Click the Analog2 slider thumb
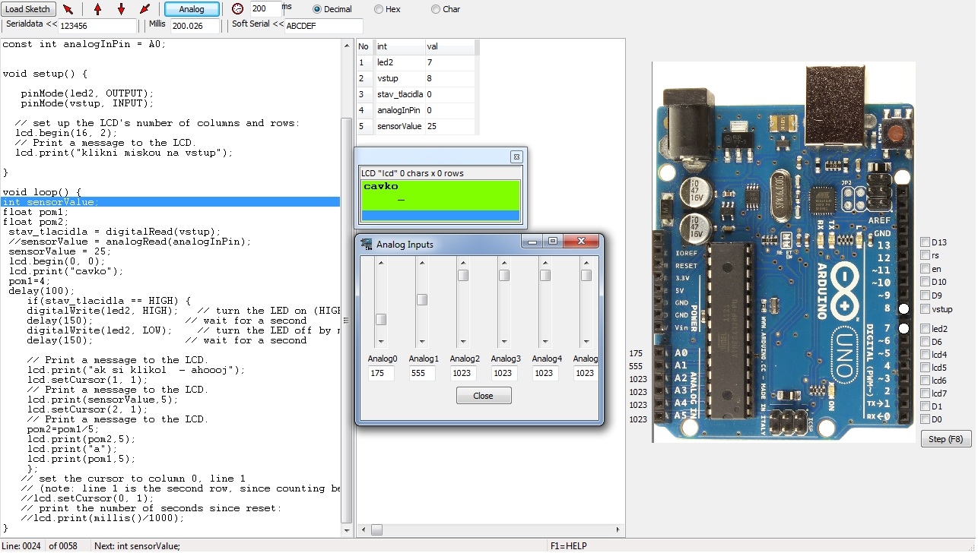The height and width of the screenshot is (553, 978). pyautogui.click(x=463, y=276)
